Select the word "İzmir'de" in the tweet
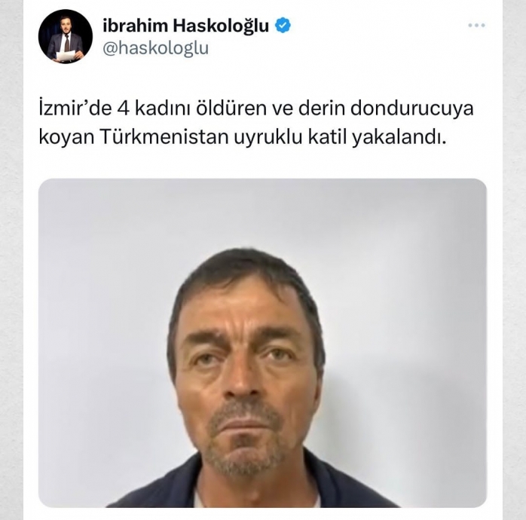This screenshot has height=520, width=526. tap(75, 109)
